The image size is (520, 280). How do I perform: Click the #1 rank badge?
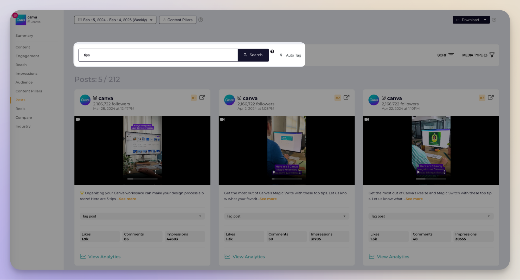pyautogui.click(x=194, y=98)
